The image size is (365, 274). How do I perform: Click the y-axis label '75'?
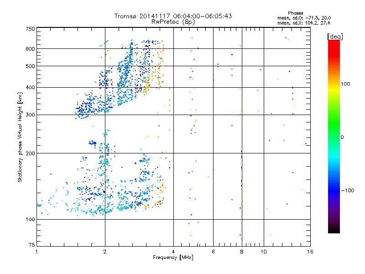pos(32,245)
